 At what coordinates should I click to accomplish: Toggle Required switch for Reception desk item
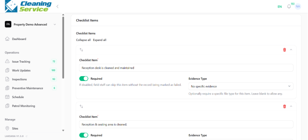84,79
